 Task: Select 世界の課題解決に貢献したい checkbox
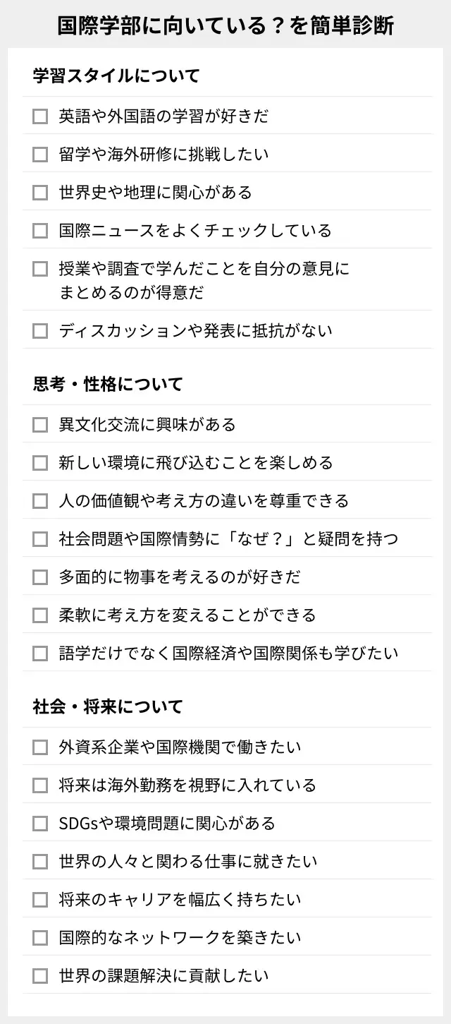click(x=40, y=976)
